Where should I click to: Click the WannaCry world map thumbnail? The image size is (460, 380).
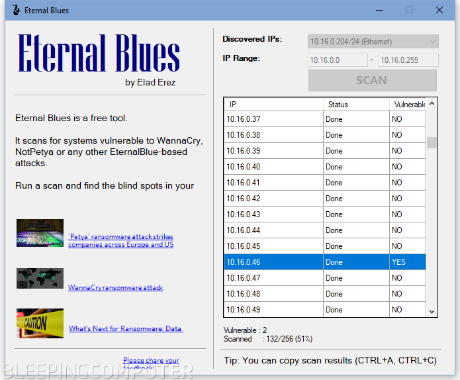40,278
